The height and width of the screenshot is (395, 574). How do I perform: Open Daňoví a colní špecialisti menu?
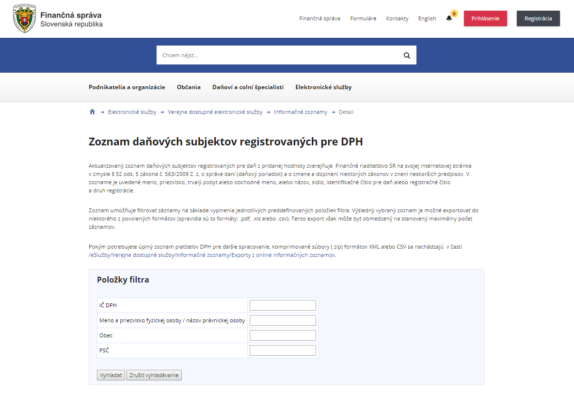(x=248, y=87)
